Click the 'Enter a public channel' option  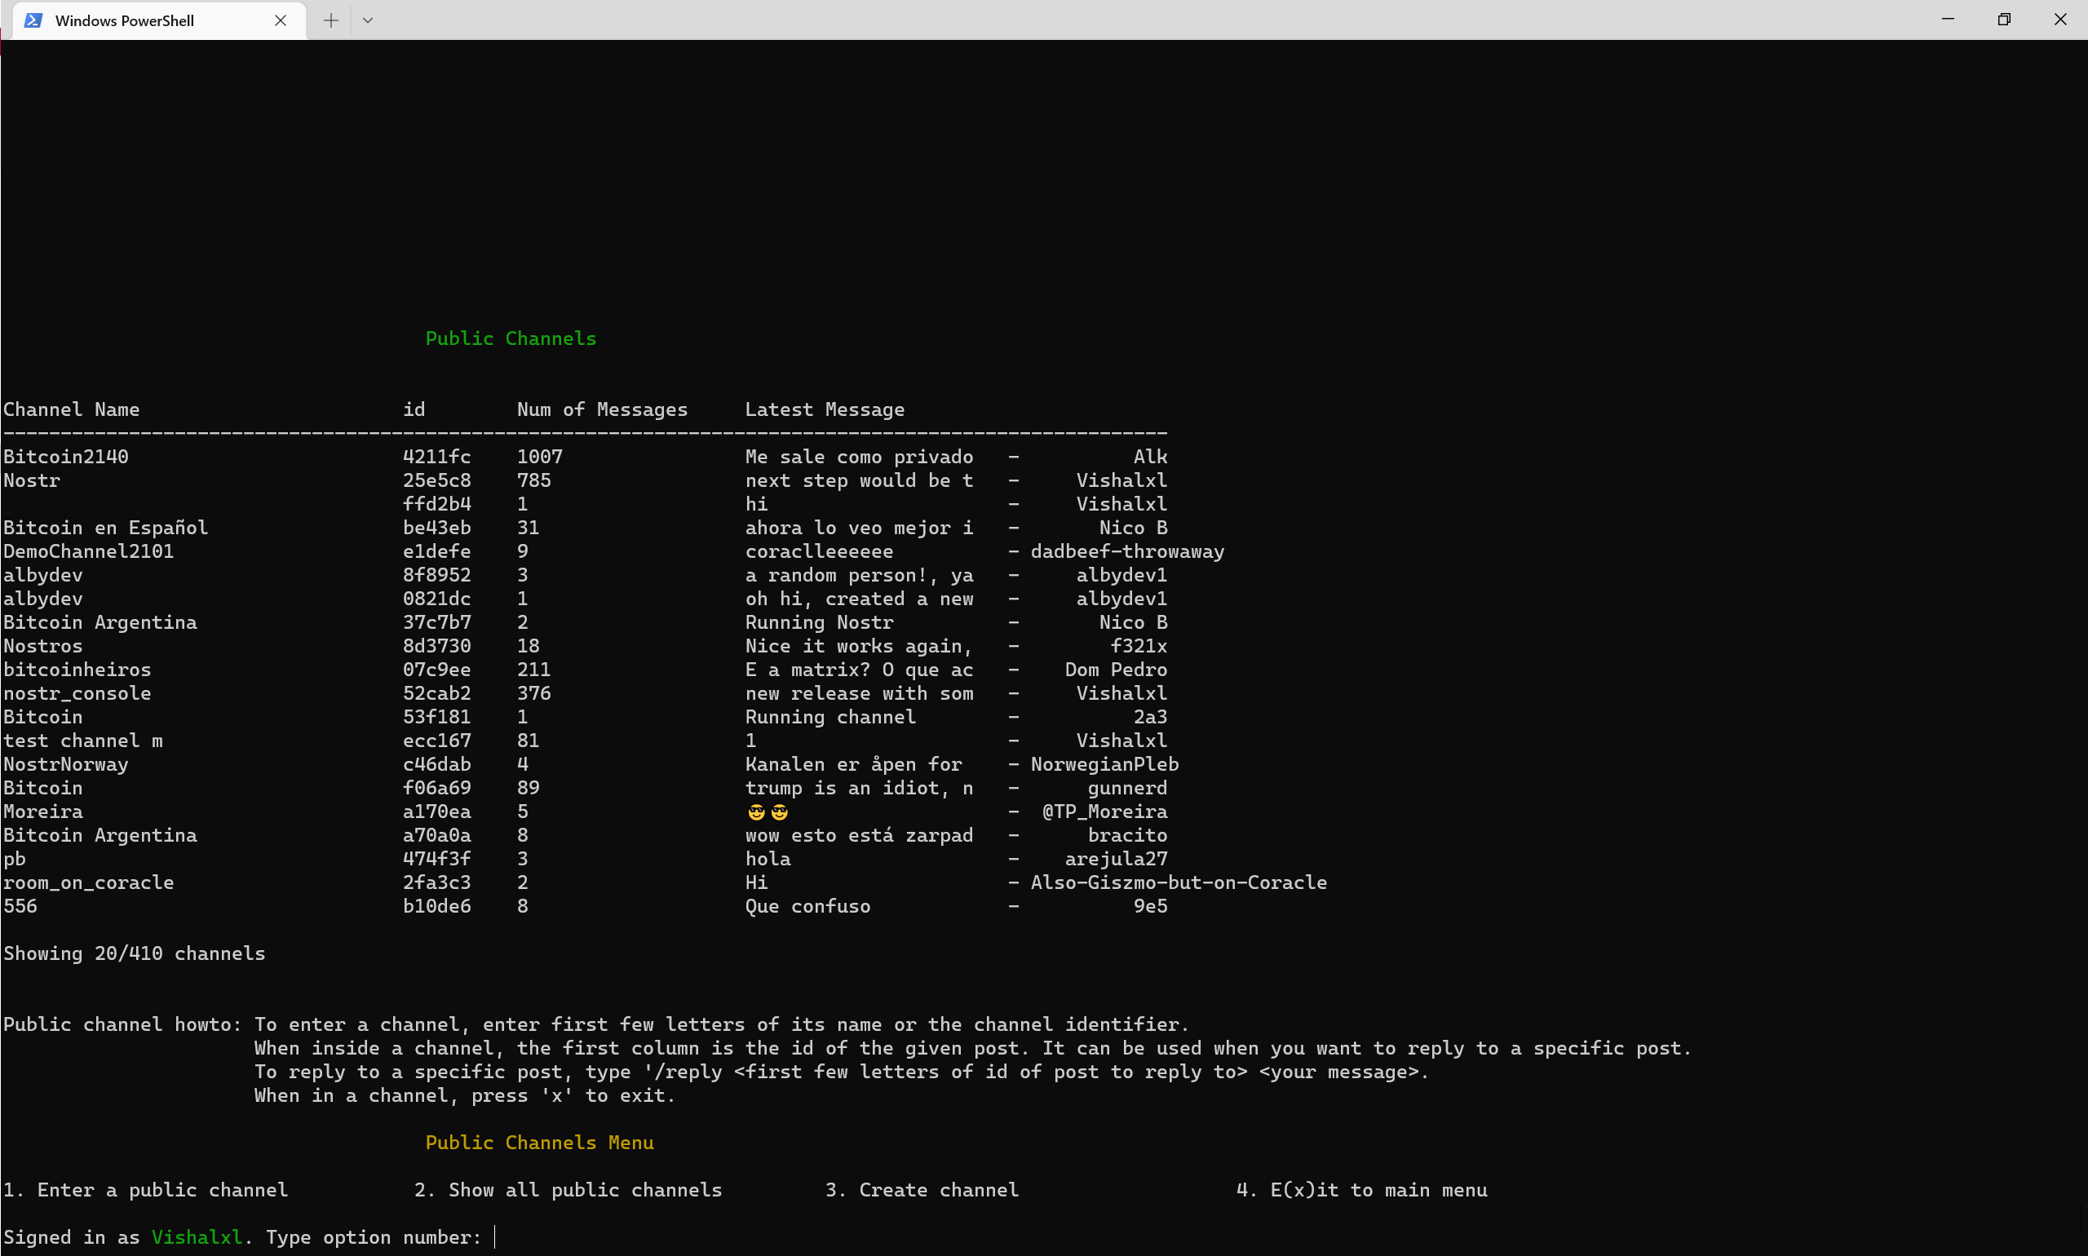click(145, 1190)
